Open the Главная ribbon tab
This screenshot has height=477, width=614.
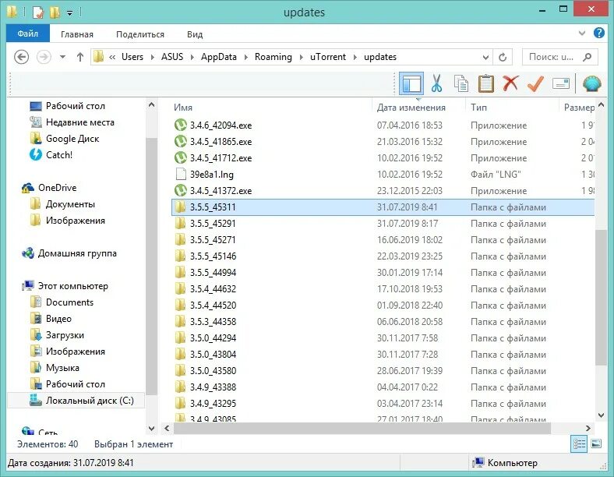point(77,34)
